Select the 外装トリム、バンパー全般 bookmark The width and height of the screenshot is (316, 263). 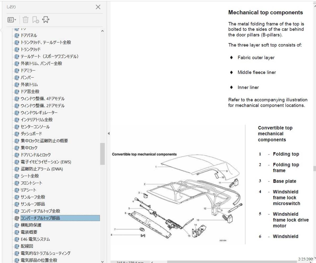point(41,63)
